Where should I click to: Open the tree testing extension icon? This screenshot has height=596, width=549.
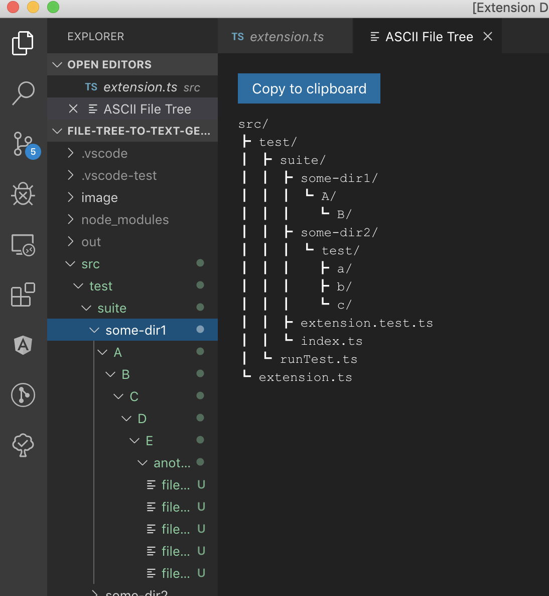coord(23,445)
